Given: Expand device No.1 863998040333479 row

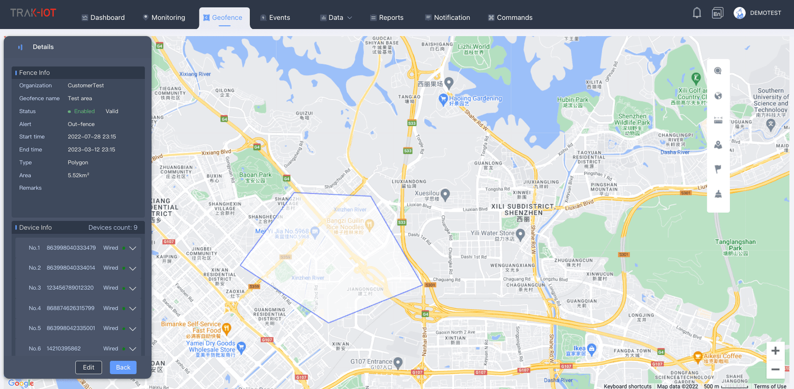Looking at the screenshot, I should (x=132, y=248).
